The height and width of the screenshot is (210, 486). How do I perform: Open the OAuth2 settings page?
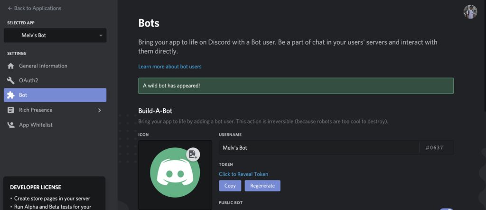click(28, 81)
